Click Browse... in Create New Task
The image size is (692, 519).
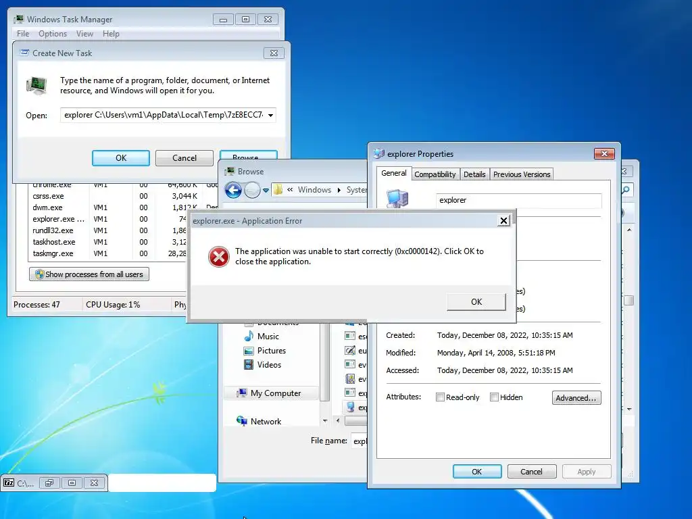point(248,155)
